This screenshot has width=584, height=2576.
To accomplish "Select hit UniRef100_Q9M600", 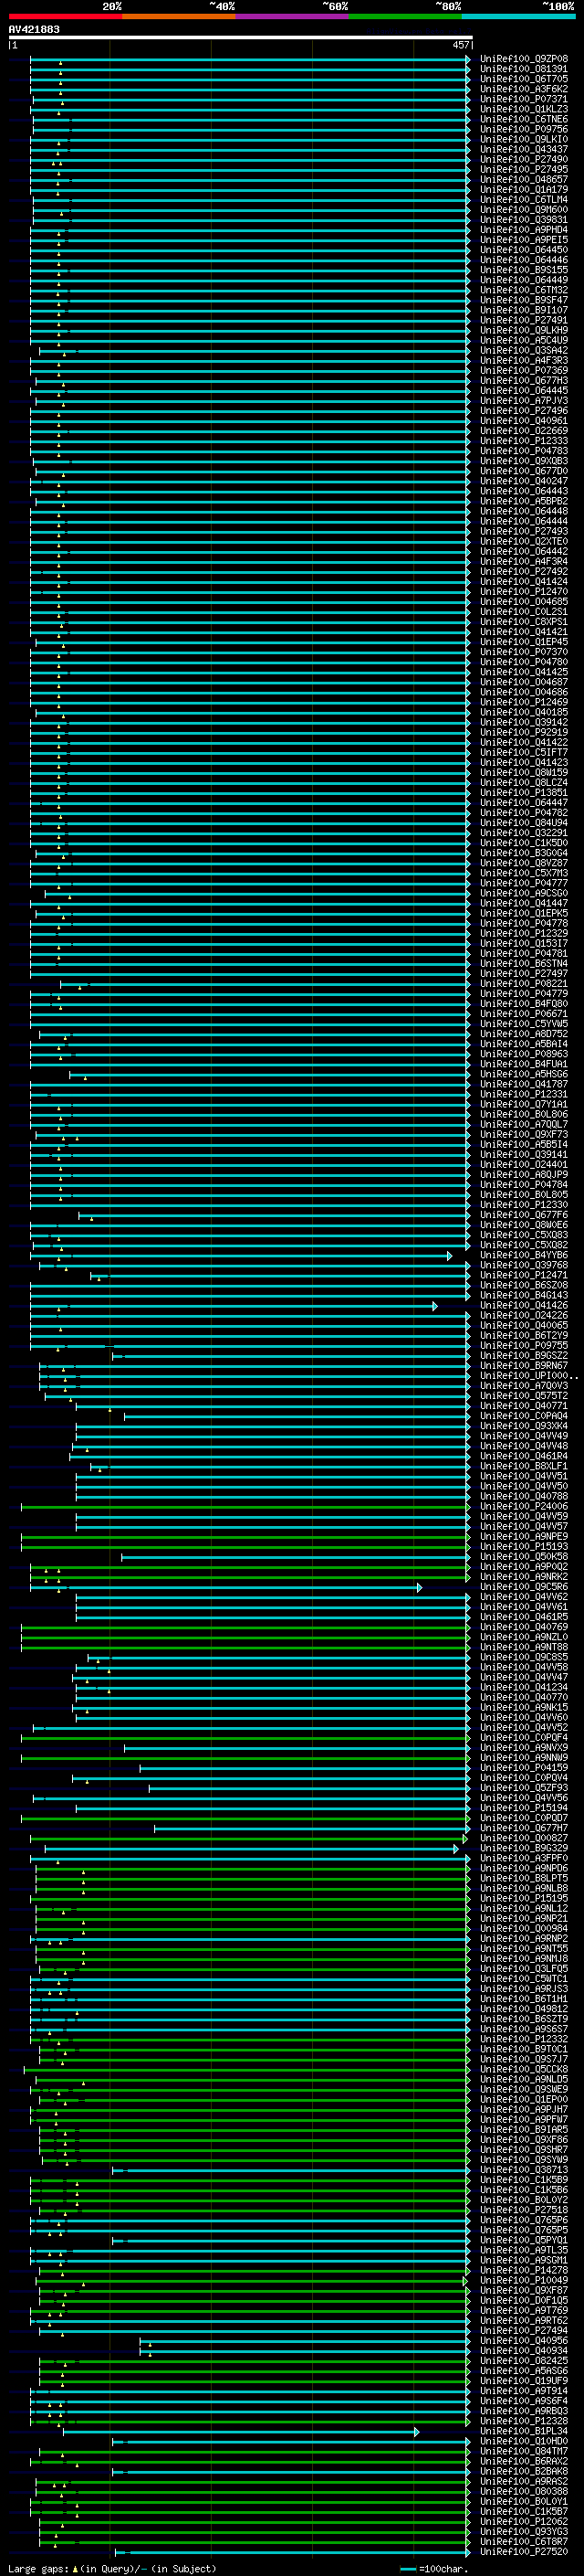I will pos(523,210).
